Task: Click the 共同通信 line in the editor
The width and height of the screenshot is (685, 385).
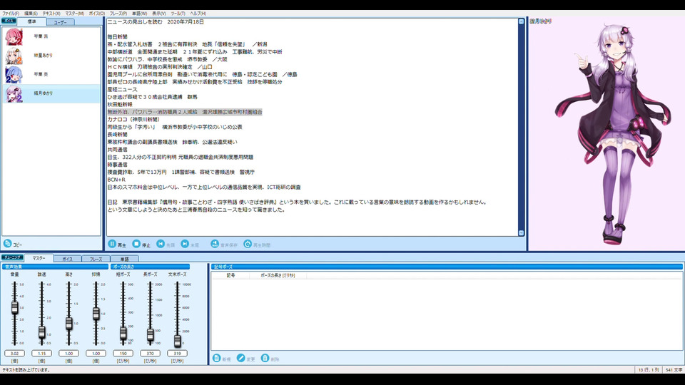Action: tap(117, 149)
